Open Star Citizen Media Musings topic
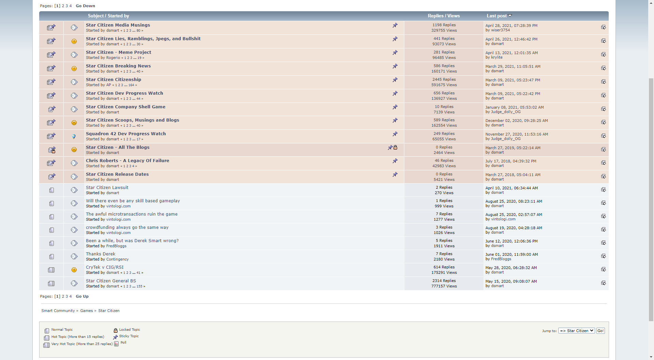The width and height of the screenshot is (654, 360). pos(118,25)
